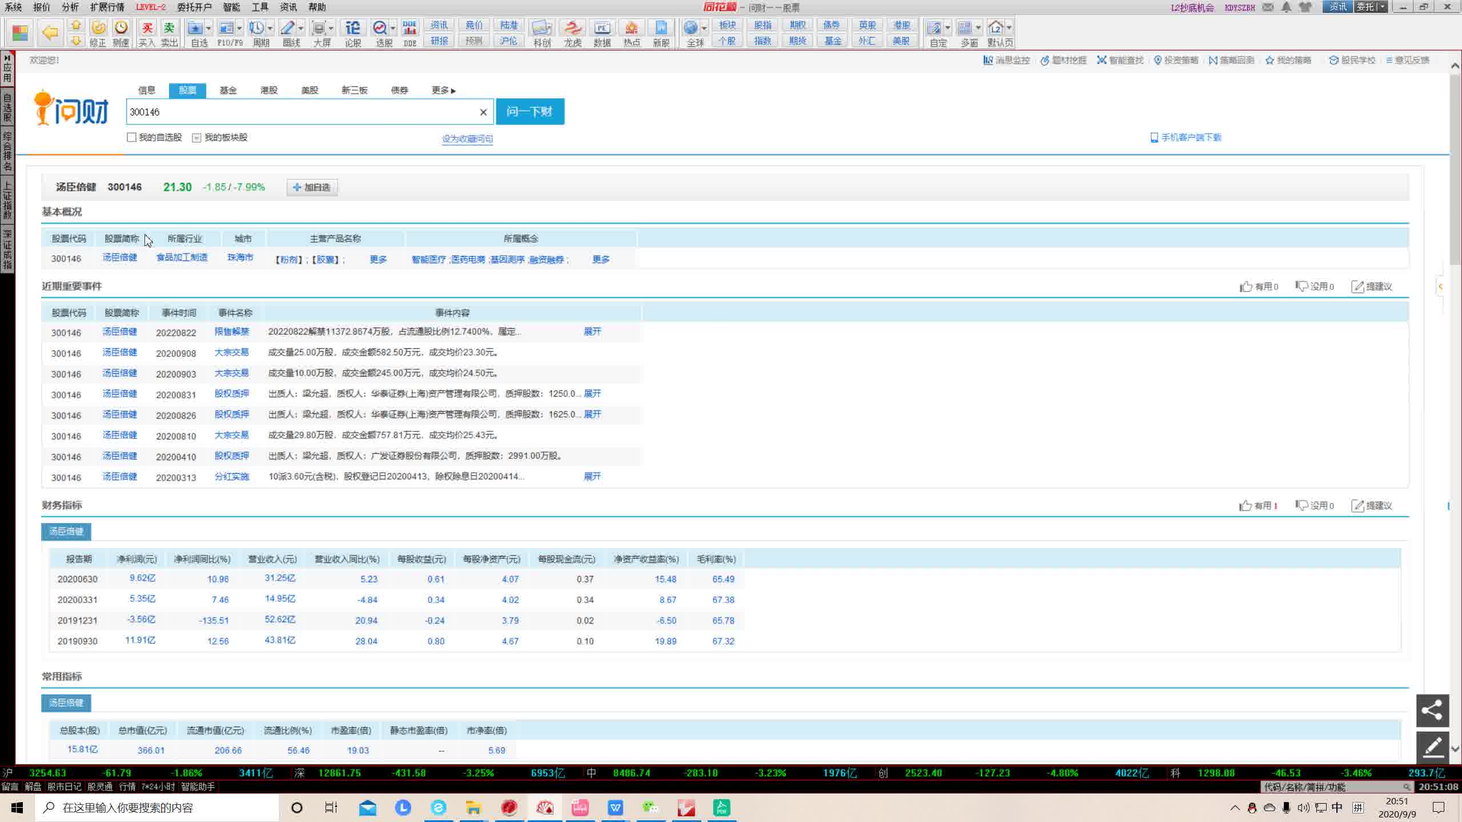The height and width of the screenshot is (822, 1462).
Task: Open the 测速 clock tool
Action: coord(121,33)
